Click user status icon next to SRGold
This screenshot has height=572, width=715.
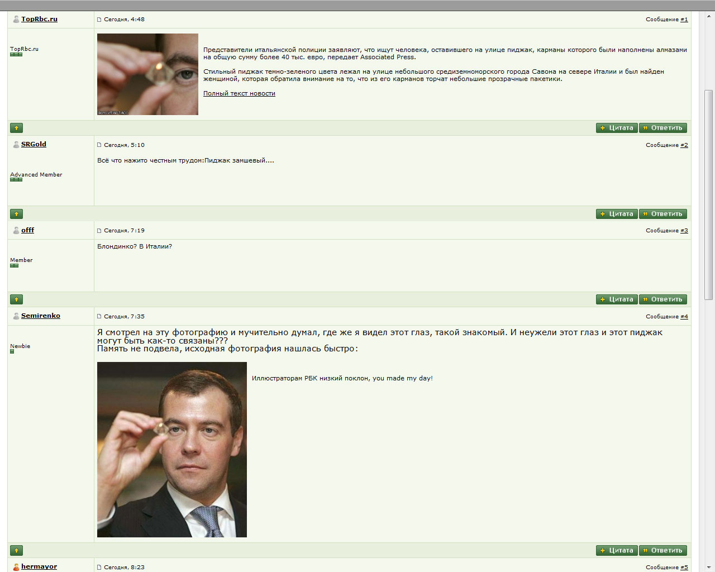coord(16,145)
